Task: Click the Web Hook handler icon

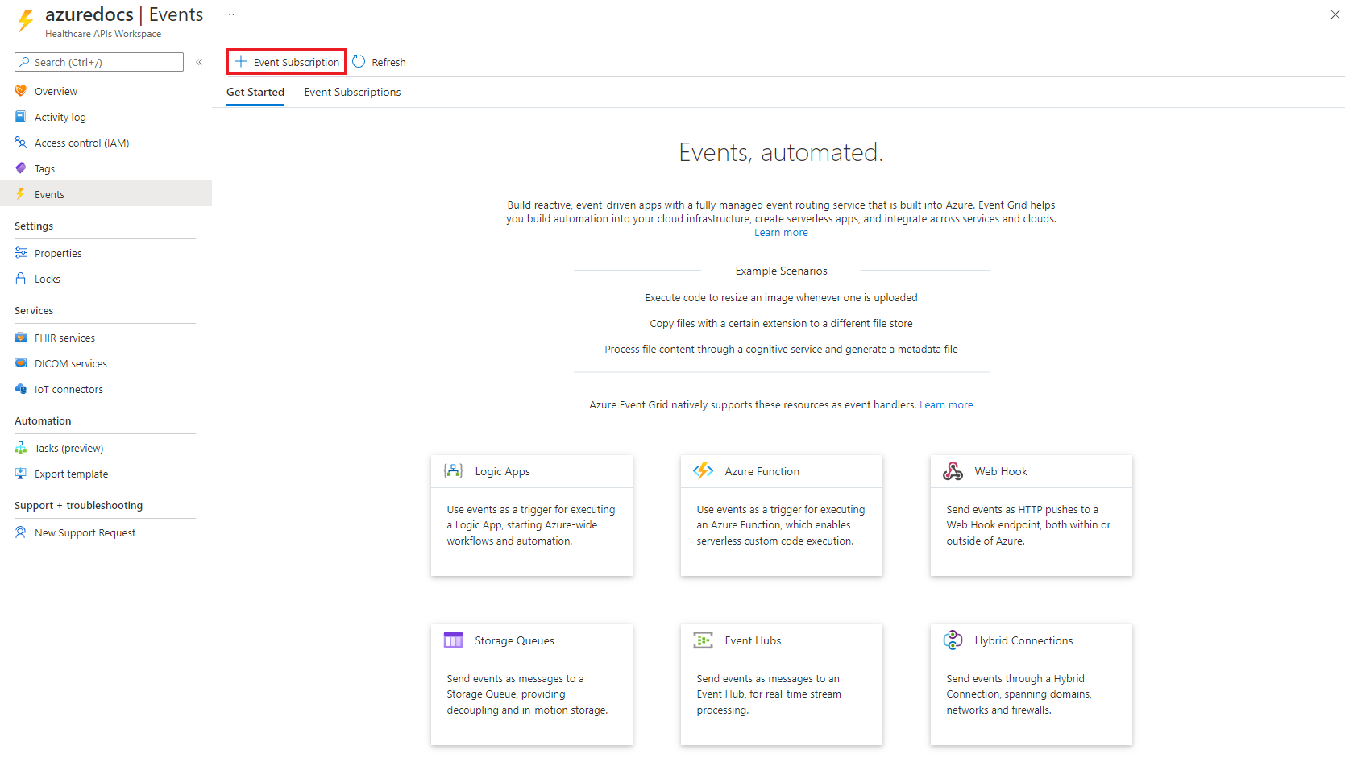Action: [x=953, y=471]
